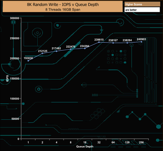The height and width of the screenshot is (151, 163).
Task: Click the data point at queue depth 64
Action: click(x=113, y=43)
